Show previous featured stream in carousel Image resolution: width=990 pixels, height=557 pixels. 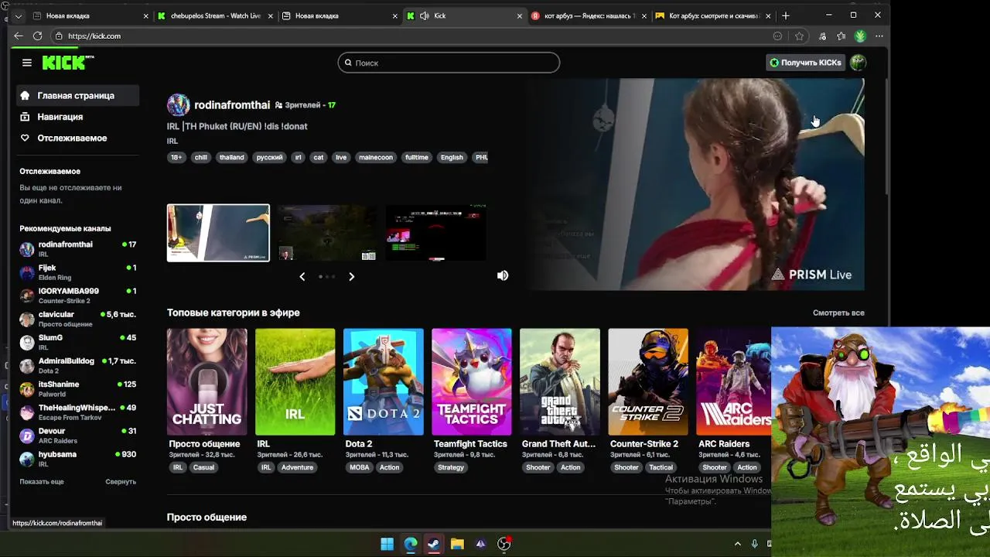point(302,276)
